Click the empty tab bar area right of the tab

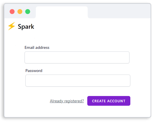pos(119,12)
